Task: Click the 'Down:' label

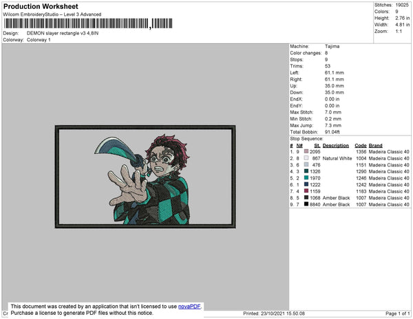Action: (x=297, y=92)
